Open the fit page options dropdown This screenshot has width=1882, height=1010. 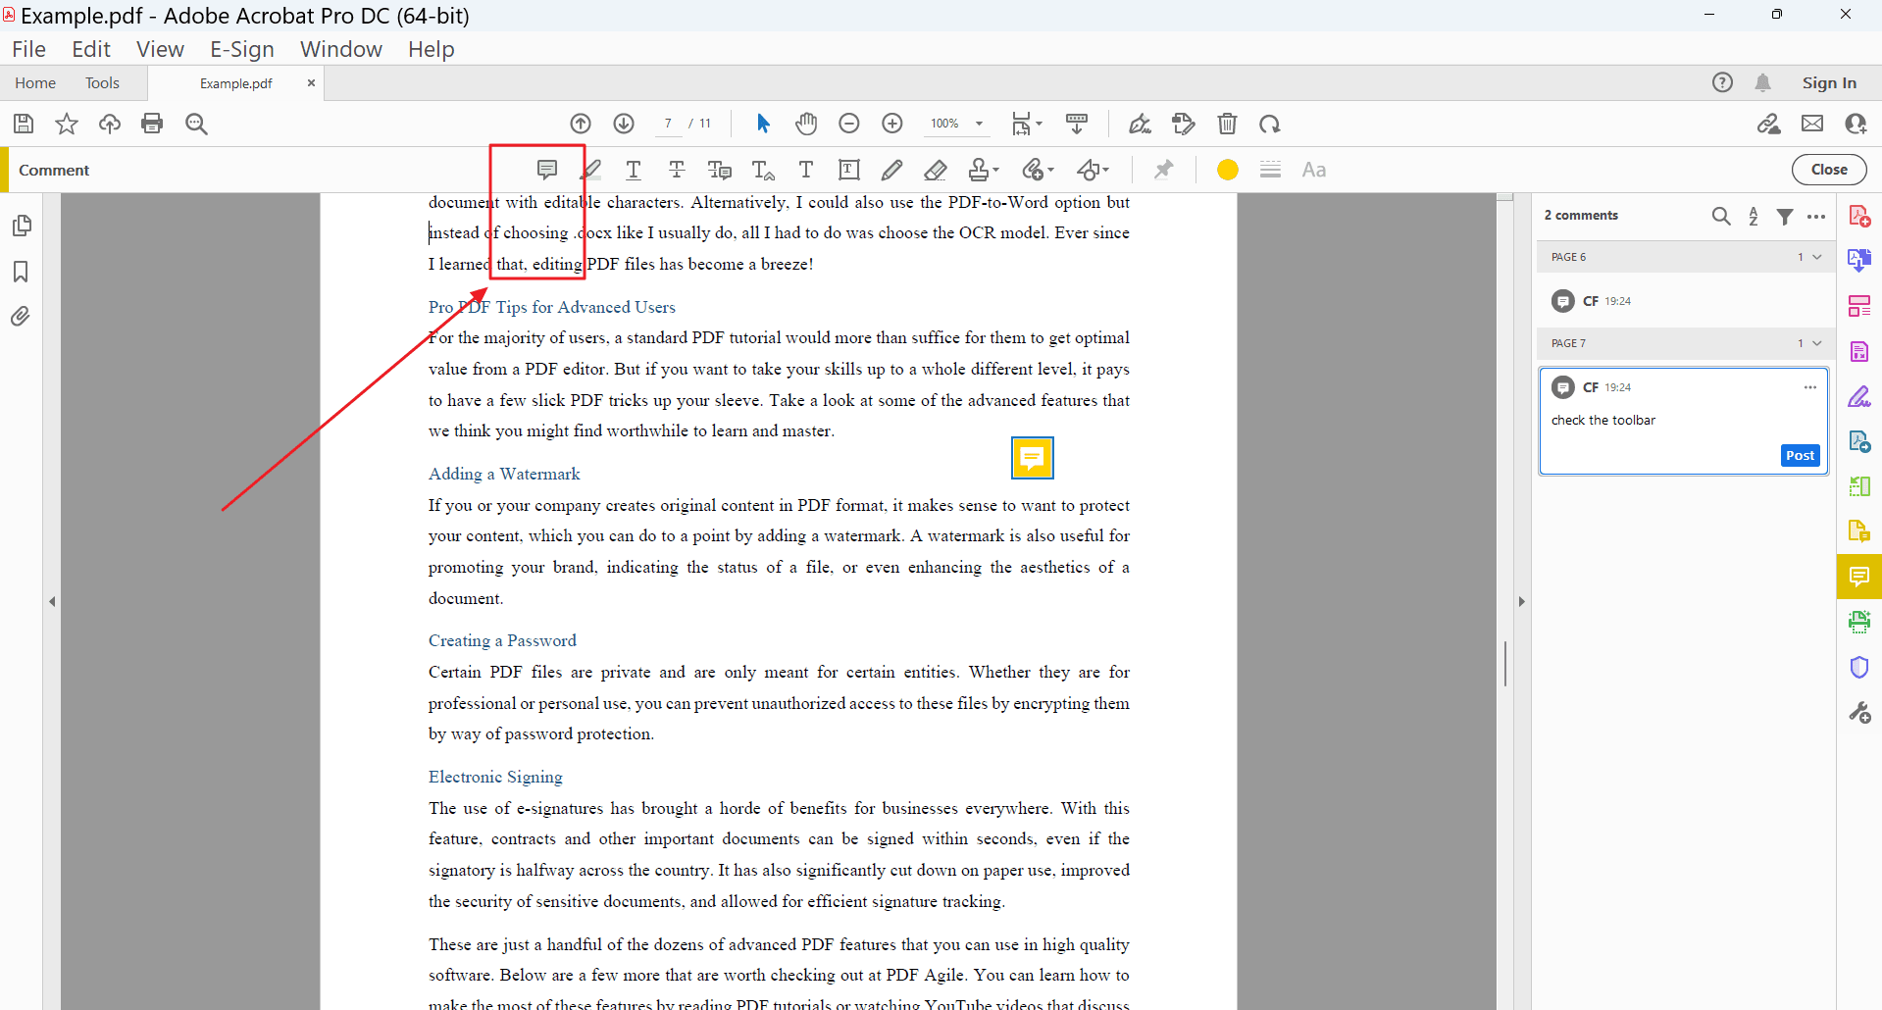[1027, 124]
